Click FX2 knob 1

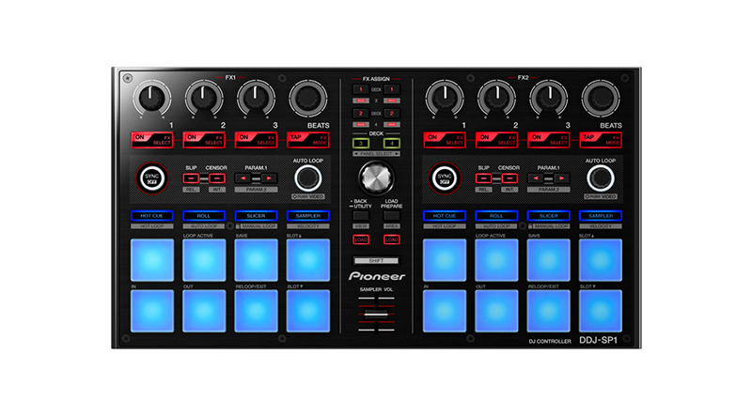coord(444,99)
